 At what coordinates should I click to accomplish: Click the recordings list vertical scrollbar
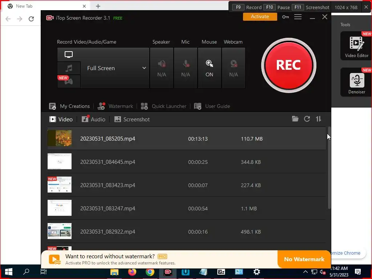point(329,168)
